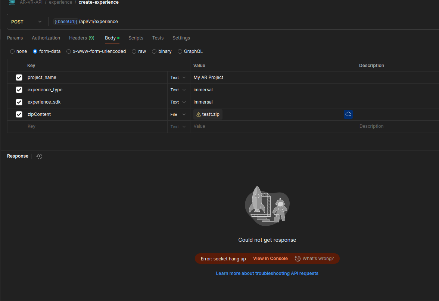
Task: Open Learn more about troubleshooting API requests
Action: coord(267,273)
